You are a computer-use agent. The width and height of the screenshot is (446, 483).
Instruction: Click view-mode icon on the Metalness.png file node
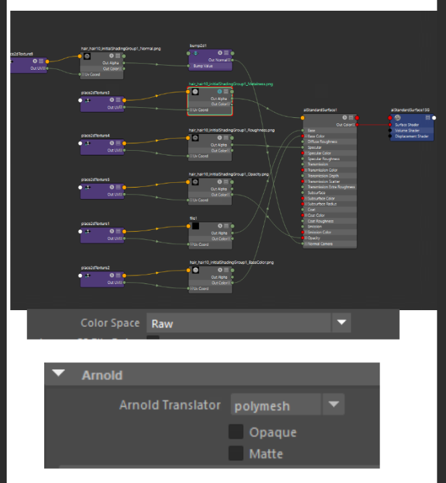pos(226,92)
